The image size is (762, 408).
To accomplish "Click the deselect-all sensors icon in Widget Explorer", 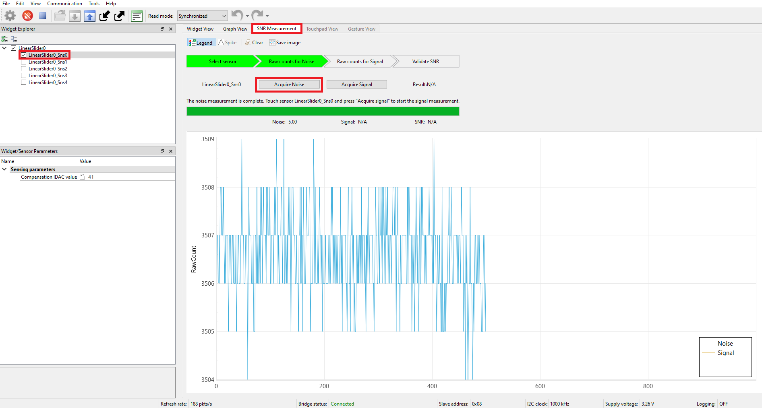I will click(x=14, y=39).
